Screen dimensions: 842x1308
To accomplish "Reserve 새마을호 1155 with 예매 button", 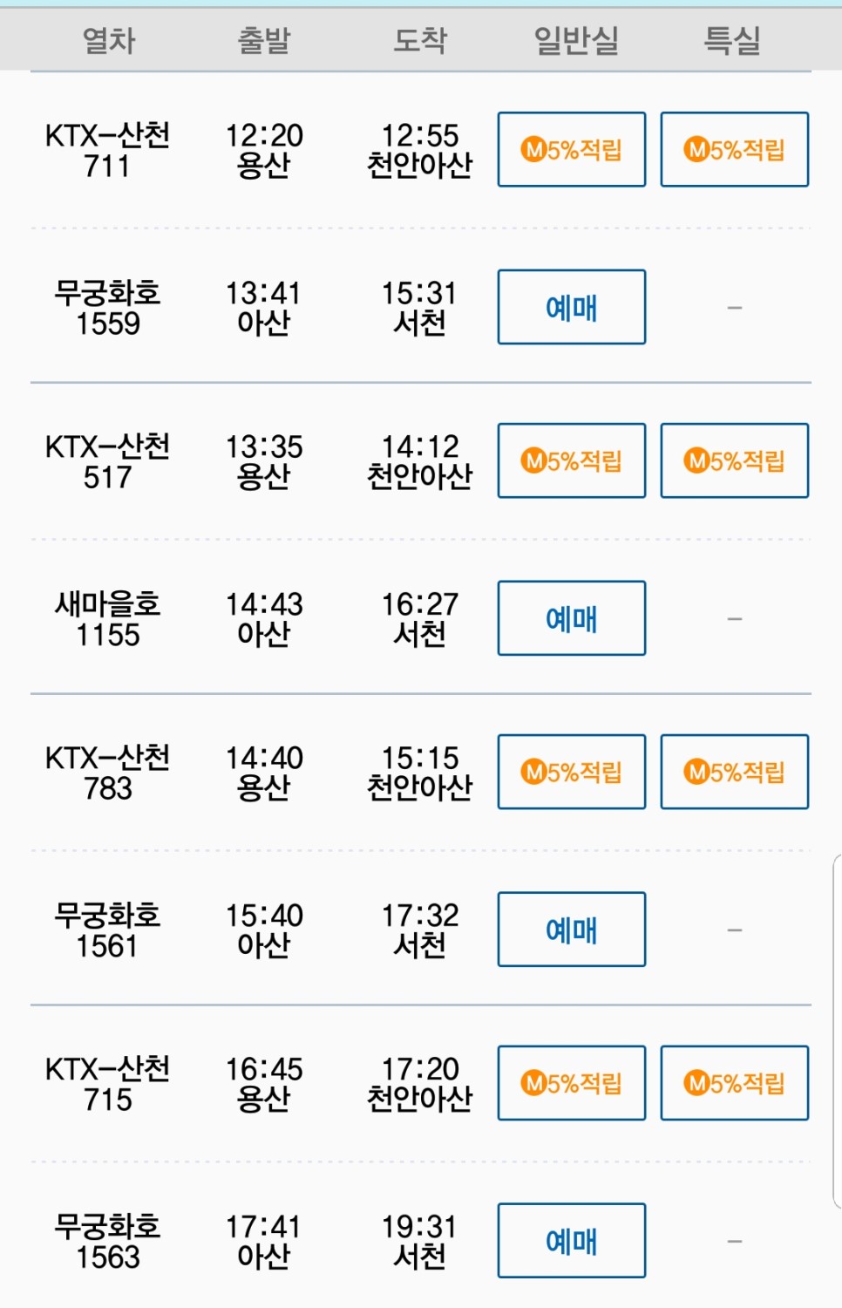I will click(x=572, y=618).
